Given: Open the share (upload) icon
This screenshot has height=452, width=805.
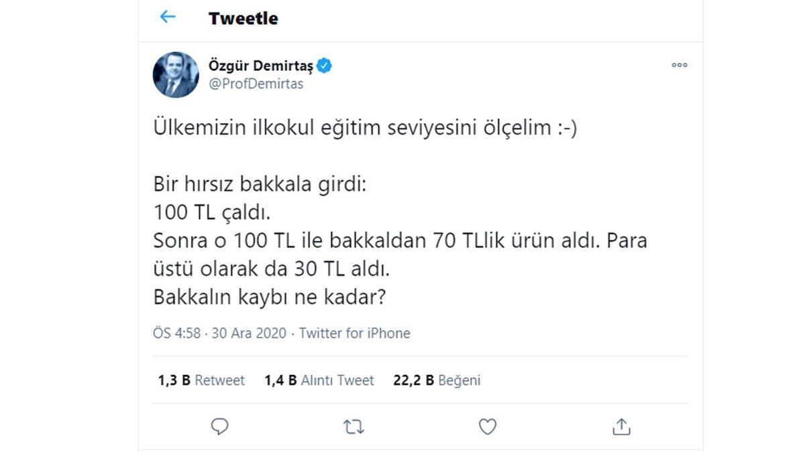Looking at the screenshot, I should (x=621, y=427).
